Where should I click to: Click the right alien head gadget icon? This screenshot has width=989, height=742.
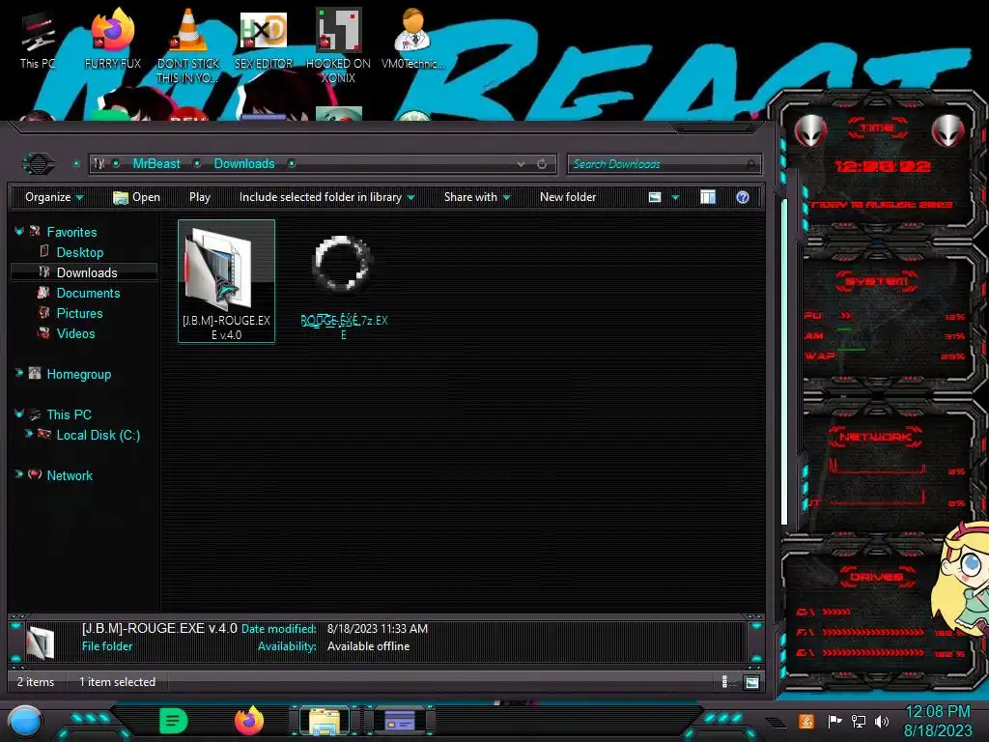tap(948, 131)
